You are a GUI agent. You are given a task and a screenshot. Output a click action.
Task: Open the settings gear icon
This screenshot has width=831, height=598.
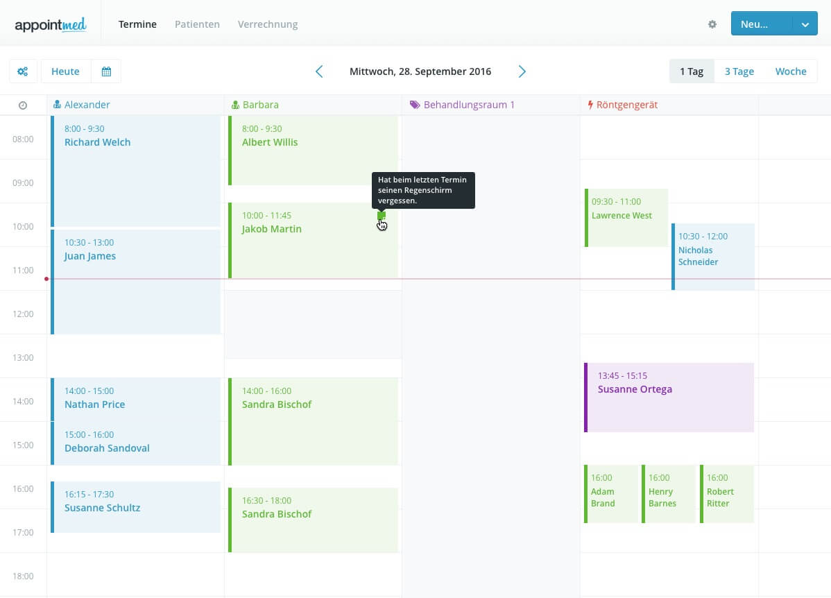pyautogui.click(x=712, y=24)
